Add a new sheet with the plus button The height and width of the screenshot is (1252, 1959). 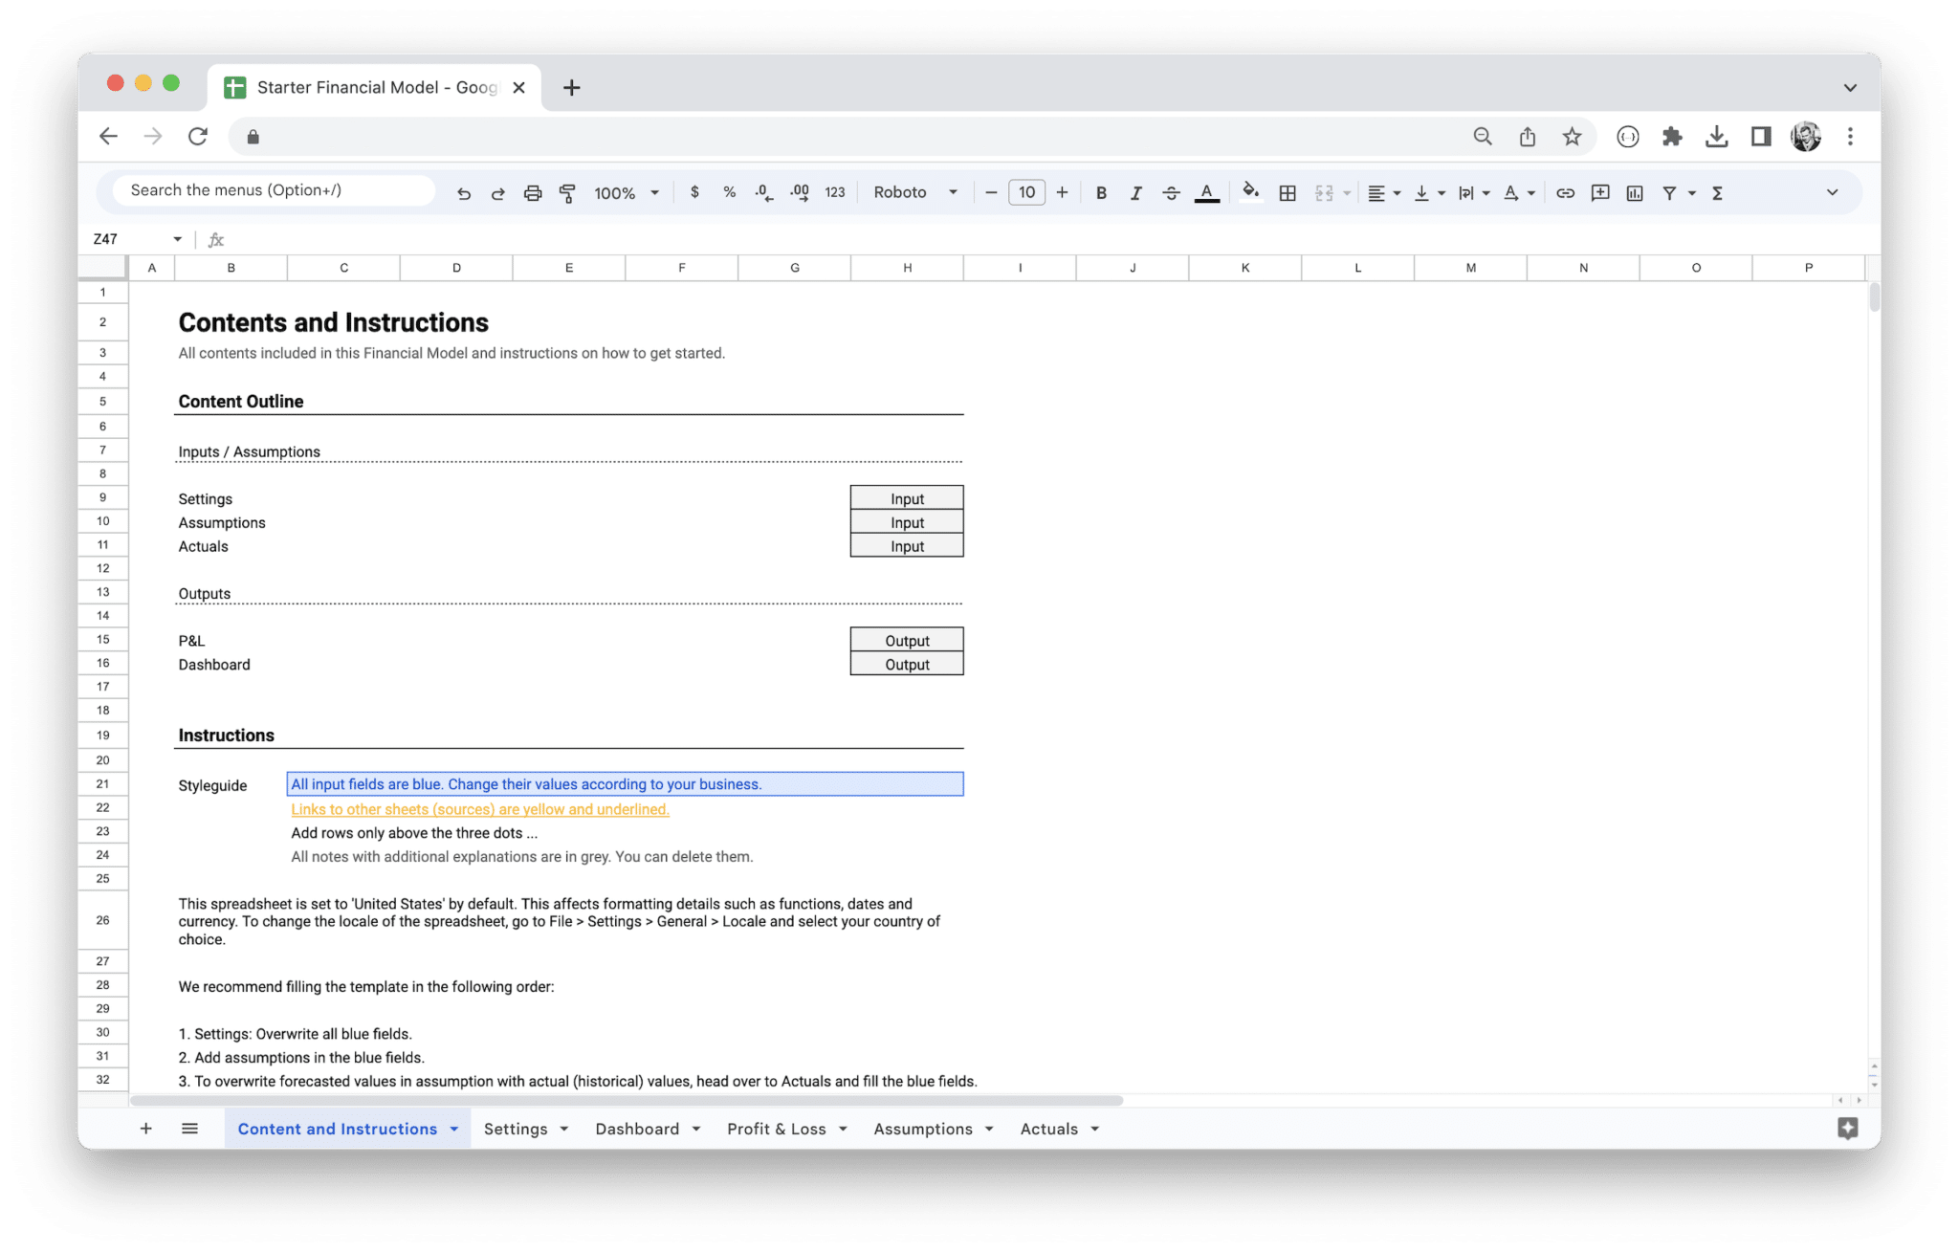tap(145, 1129)
